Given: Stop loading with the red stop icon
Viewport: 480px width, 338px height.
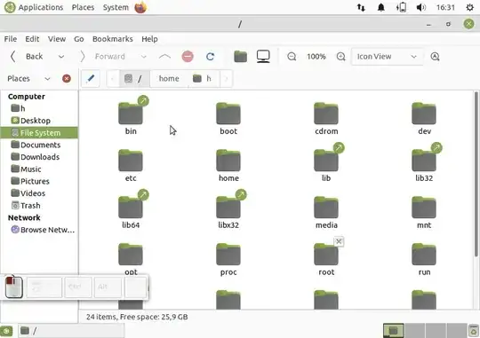Looking at the screenshot, I should 188,57.
